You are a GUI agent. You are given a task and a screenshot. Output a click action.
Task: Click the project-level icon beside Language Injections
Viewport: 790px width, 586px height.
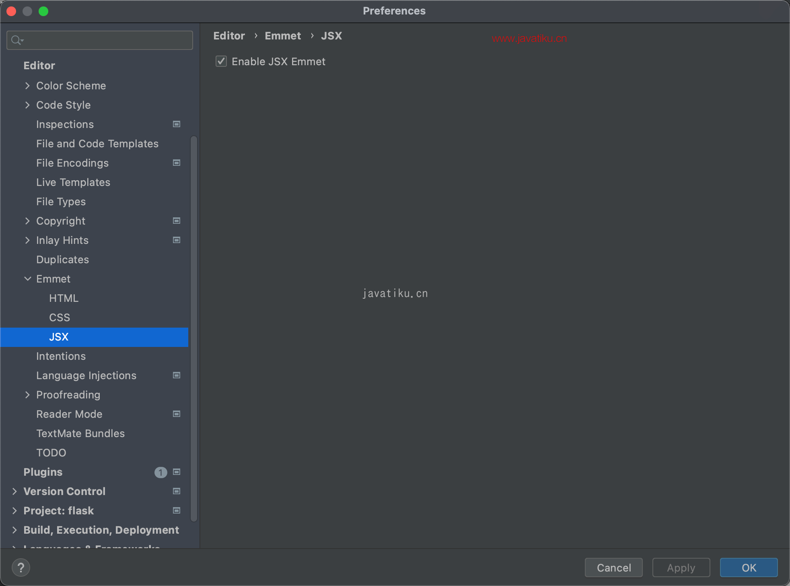(176, 375)
